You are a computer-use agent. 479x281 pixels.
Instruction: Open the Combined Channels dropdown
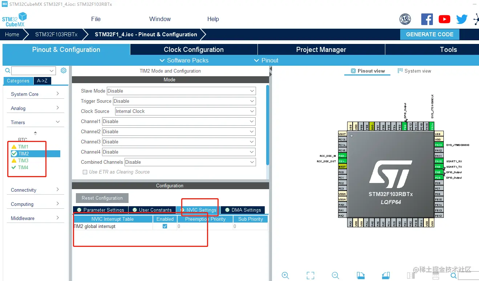click(x=190, y=162)
